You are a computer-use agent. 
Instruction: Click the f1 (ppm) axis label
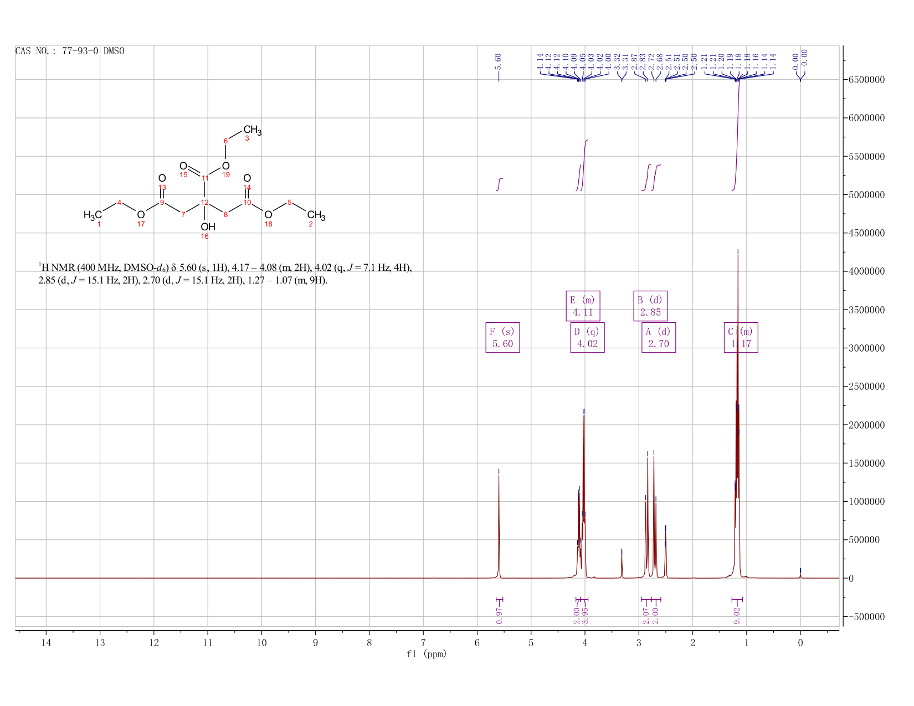(x=427, y=654)
